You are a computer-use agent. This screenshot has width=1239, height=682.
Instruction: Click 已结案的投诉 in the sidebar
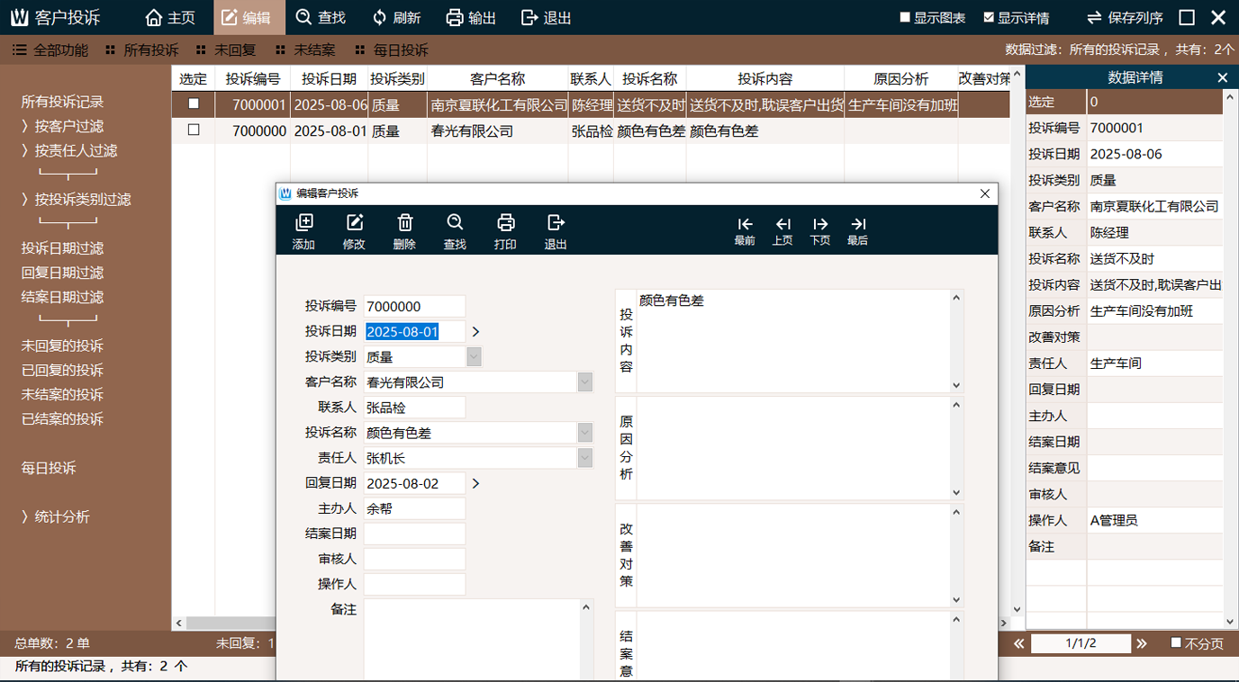62,419
